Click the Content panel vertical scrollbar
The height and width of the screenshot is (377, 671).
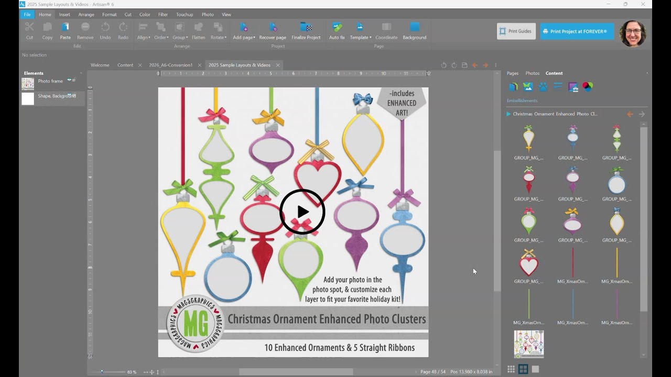pos(644,219)
